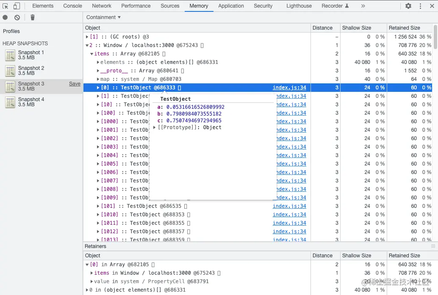Screen dimensions: 438x295
Task: Sort by the upper Shallow Size column header
Action: [363, 28]
